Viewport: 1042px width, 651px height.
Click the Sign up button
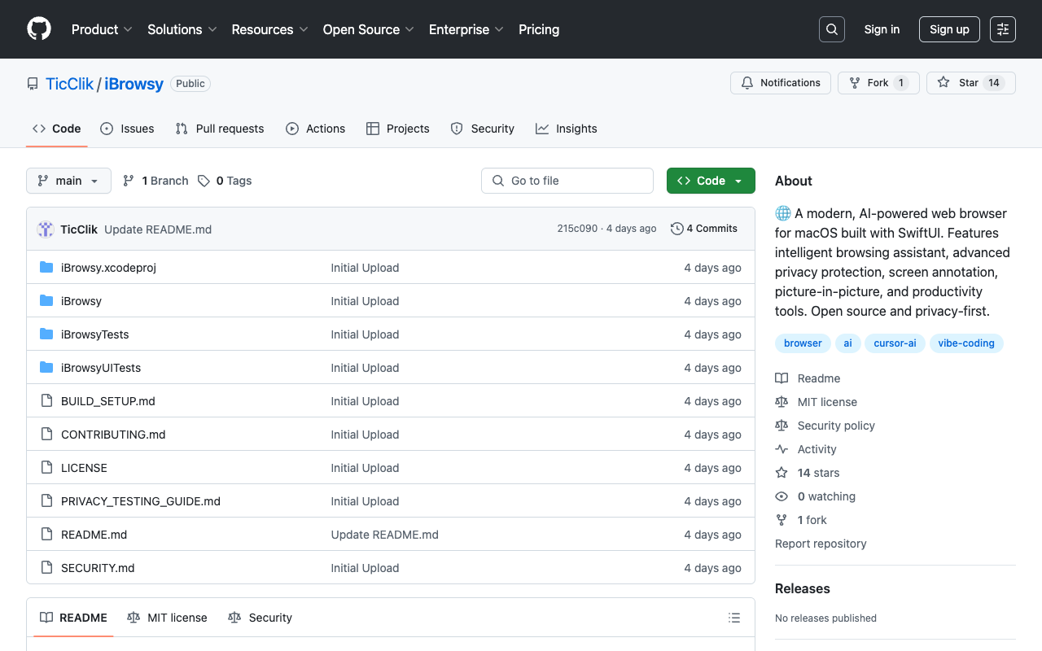949,28
